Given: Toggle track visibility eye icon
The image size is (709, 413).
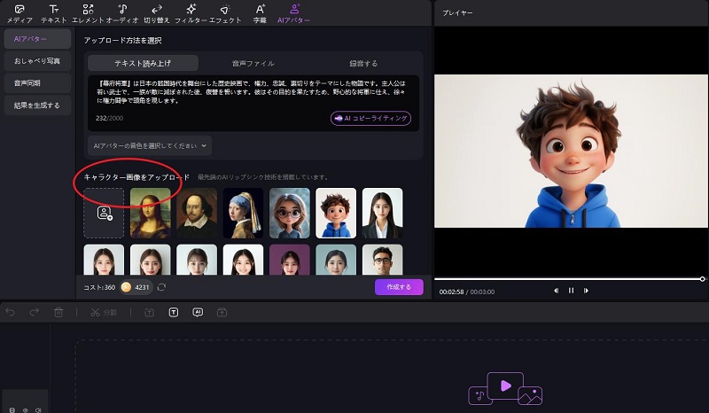Looking at the screenshot, I should (26, 409).
